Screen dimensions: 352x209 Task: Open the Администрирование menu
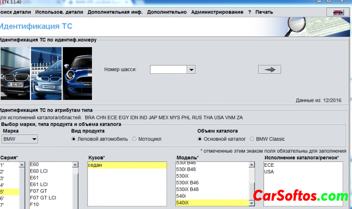coord(217,12)
